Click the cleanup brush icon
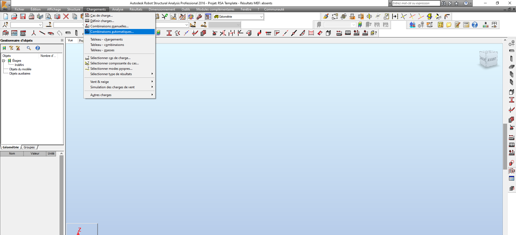The image size is (516, 235). (326, 17)
